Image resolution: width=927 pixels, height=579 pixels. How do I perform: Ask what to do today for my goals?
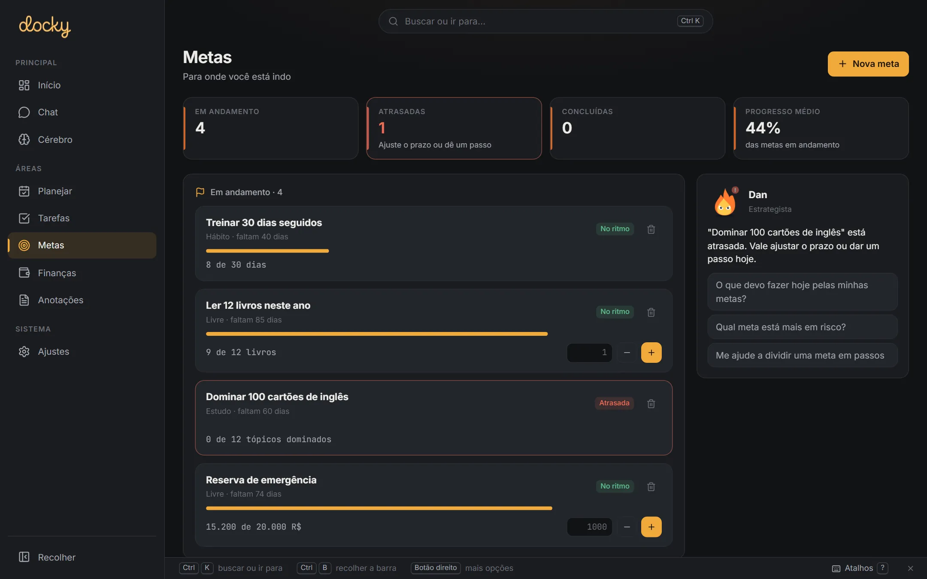point(803,292)
